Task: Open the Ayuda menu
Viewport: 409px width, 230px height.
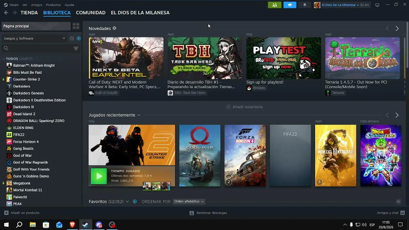Action: tap(69, 5)
